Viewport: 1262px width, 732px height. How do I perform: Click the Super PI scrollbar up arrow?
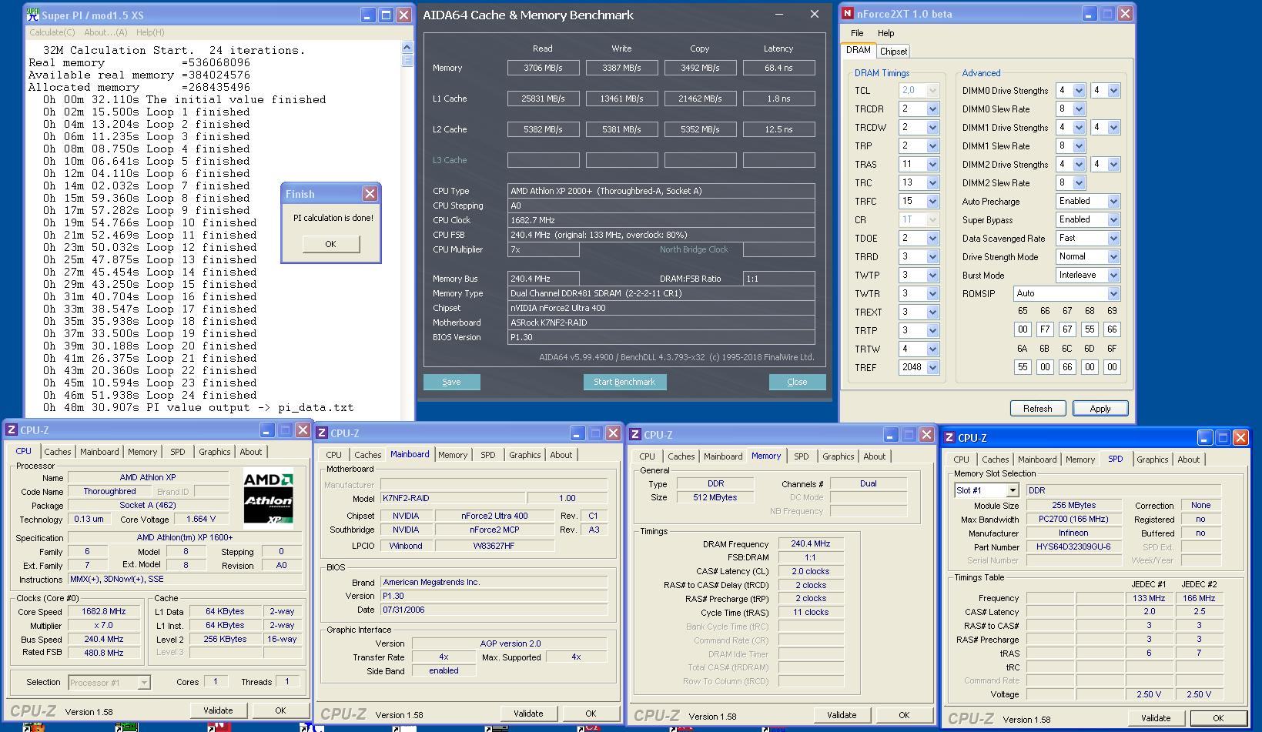(407, 48)
